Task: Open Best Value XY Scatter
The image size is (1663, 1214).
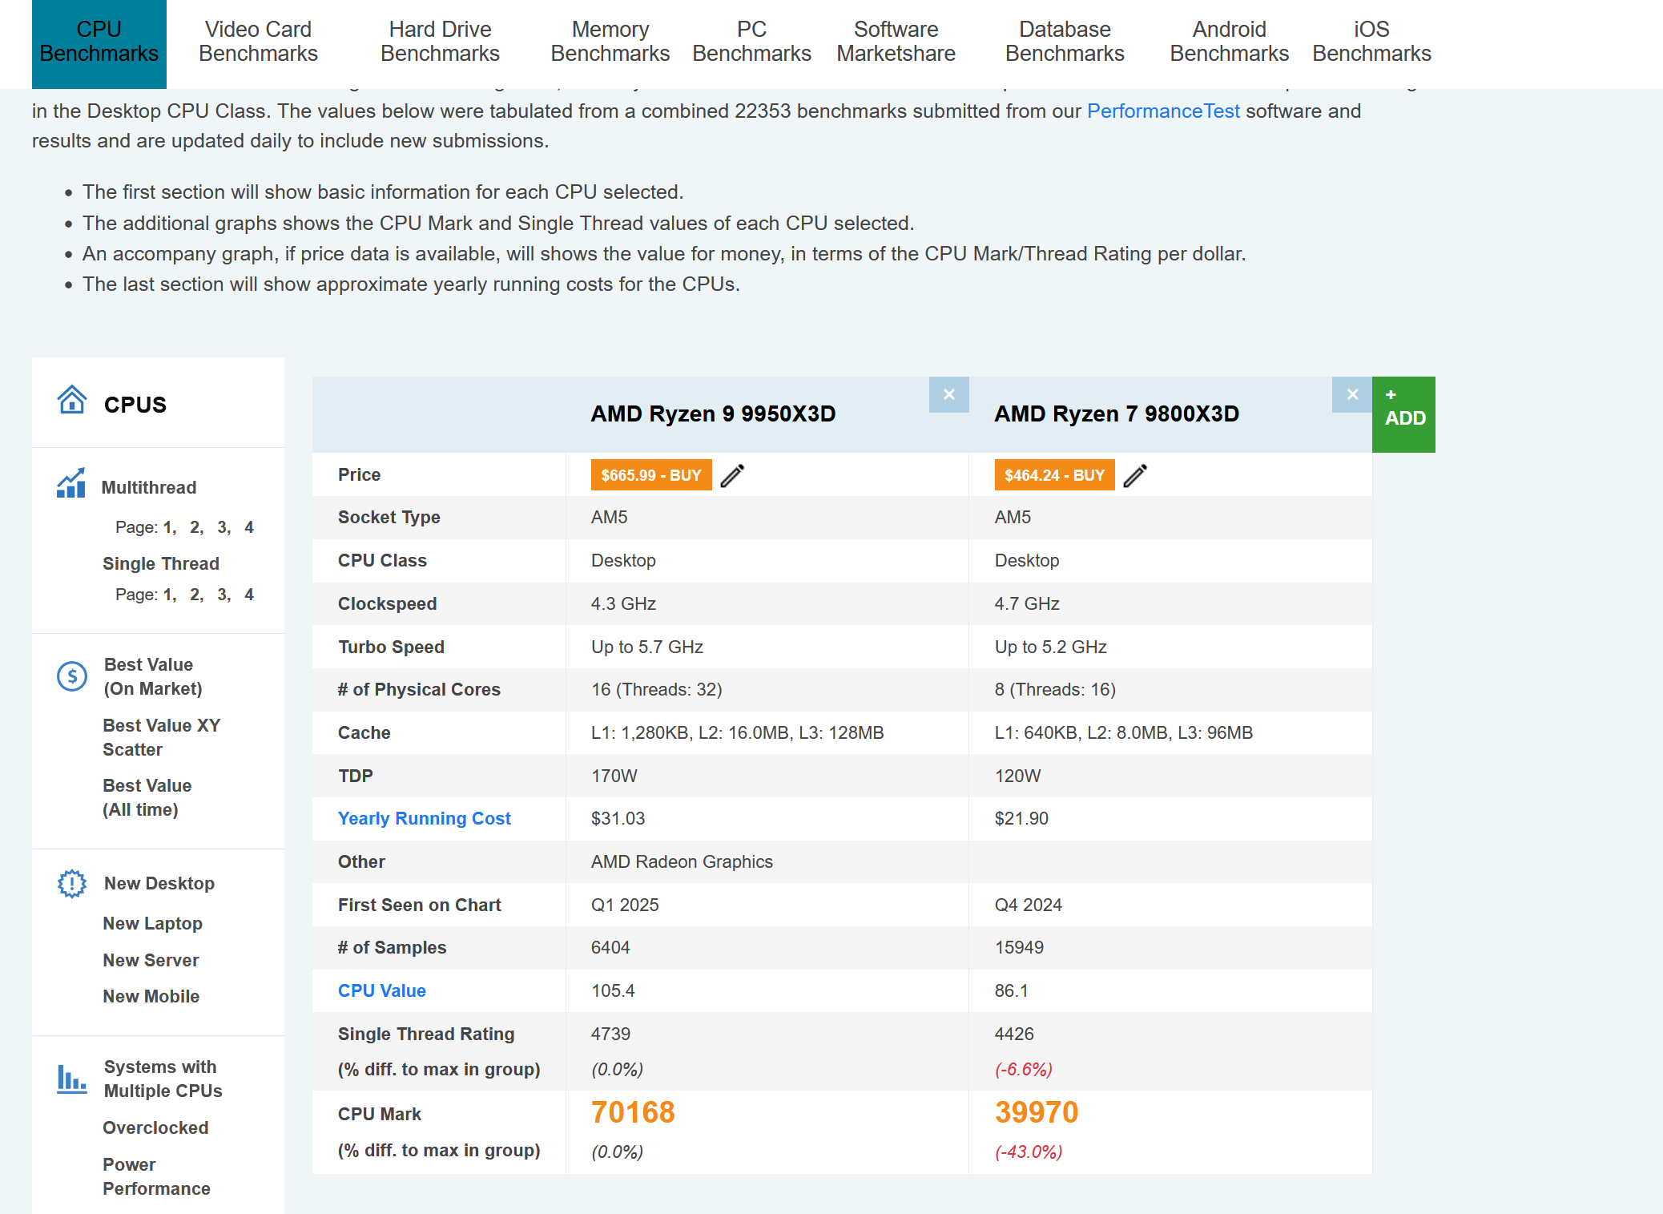Action: click(161, 737)
